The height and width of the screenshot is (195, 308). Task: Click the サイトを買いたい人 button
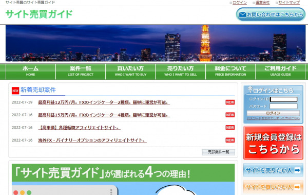tap(273, 187)
